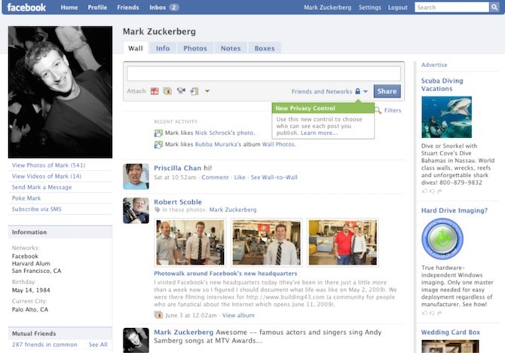Click Mark Zuckerberg in the top bar
Screen dimensions: 505x353
pos(328,8)
